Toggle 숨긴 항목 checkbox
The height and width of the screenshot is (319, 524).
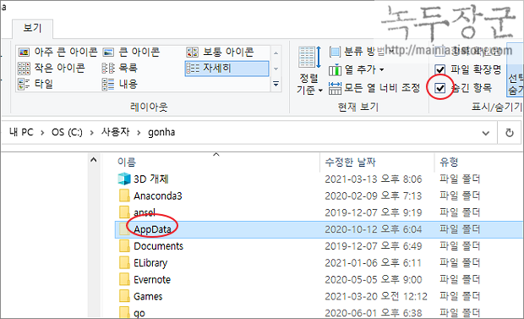[x=440, y=88]
